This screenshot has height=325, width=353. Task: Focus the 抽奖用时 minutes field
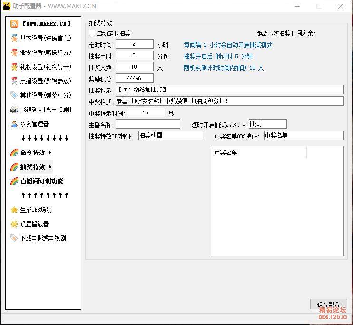coord(135,55)
